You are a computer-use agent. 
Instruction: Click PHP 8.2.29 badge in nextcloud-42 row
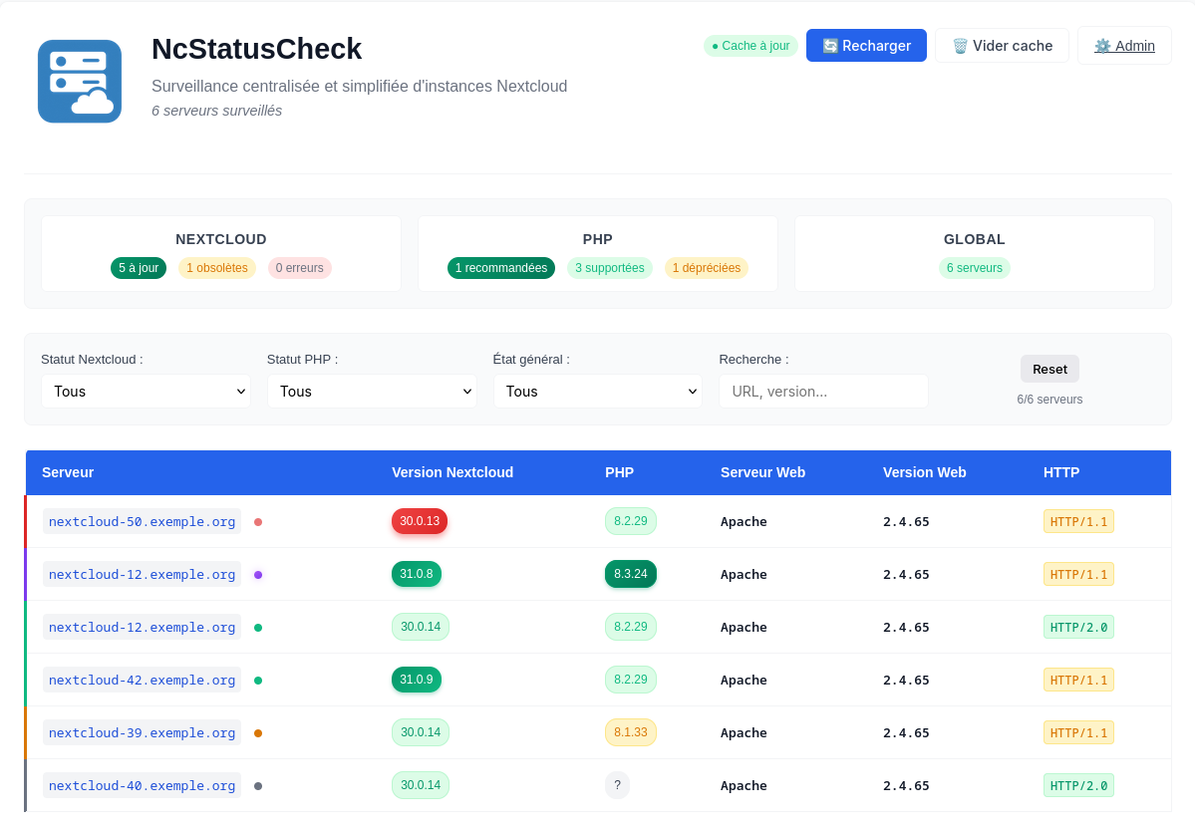point(631,680)
